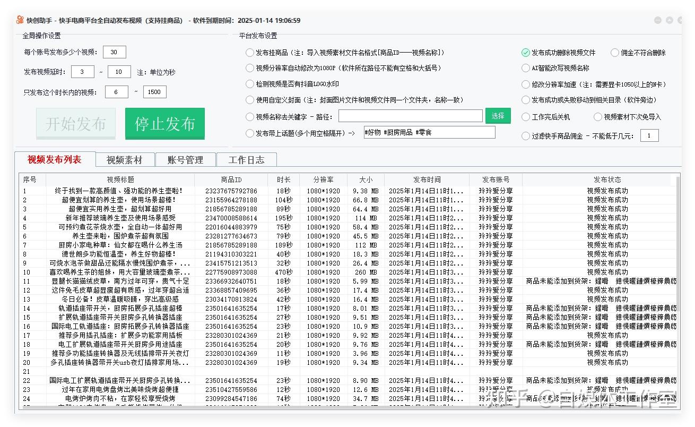Click the 快创助手 app icon in title bar

click(20, 20)
